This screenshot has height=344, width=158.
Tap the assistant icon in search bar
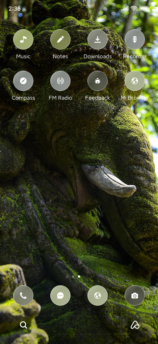click(x=135, y=325)
